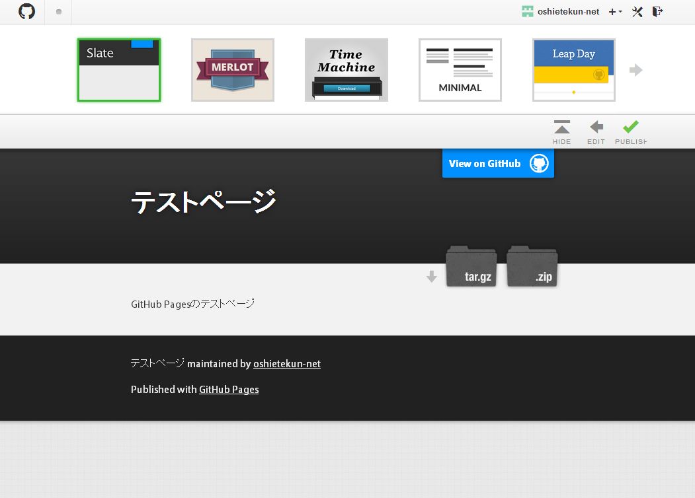Choose the Merlot theme thumbnail
The height and width of the screenshot is (498, 695).
click(233, 70)
